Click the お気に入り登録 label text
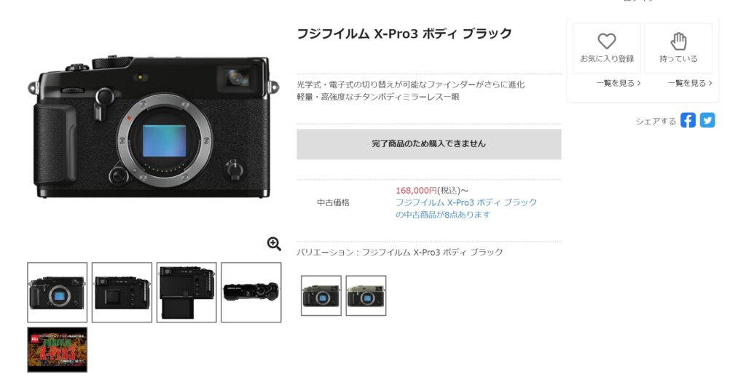The height and width of the screenshot is (377, 746). [607, 59]
